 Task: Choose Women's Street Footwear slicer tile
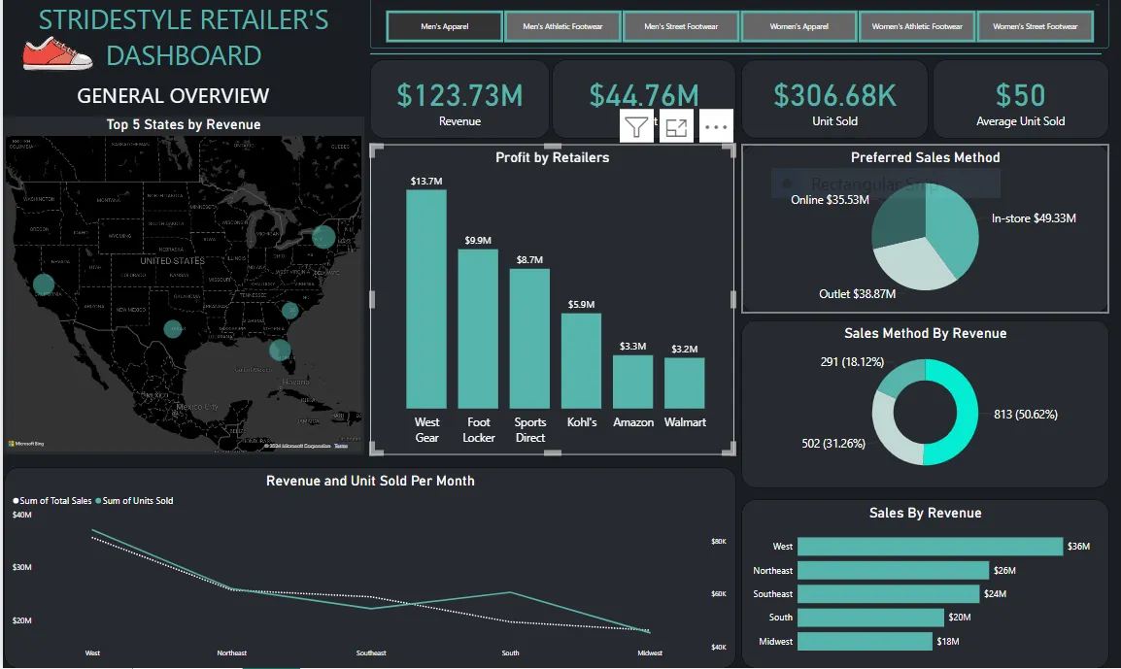[x=1035, y=26]
